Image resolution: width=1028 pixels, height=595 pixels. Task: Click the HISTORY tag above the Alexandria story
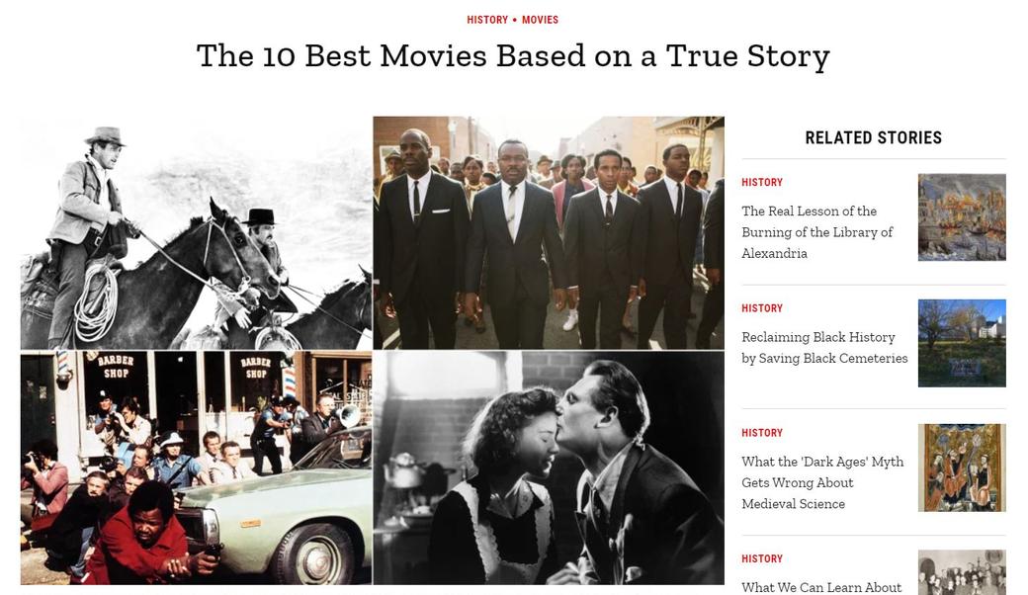[762, 182]
